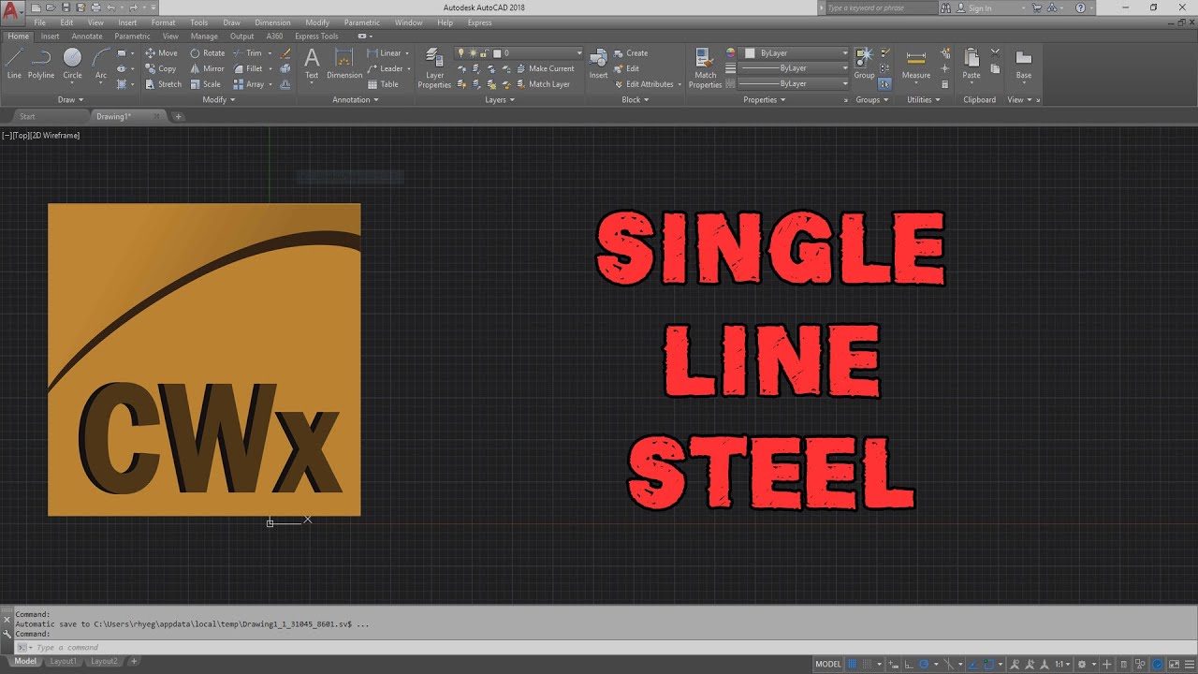Open the Edit Attributes dropdown arrow
The height and width of the screenshot is (674, 1198).
pyautogui.click(x=679, y=84)
